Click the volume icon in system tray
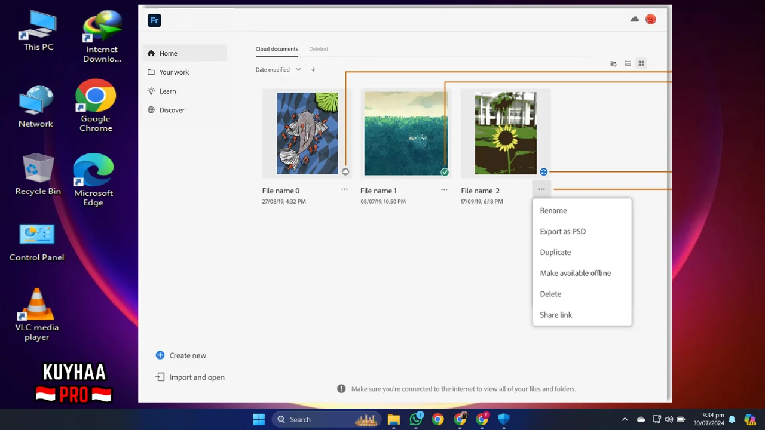This screenshot has width=765, height=430. [x=669, y=420]
